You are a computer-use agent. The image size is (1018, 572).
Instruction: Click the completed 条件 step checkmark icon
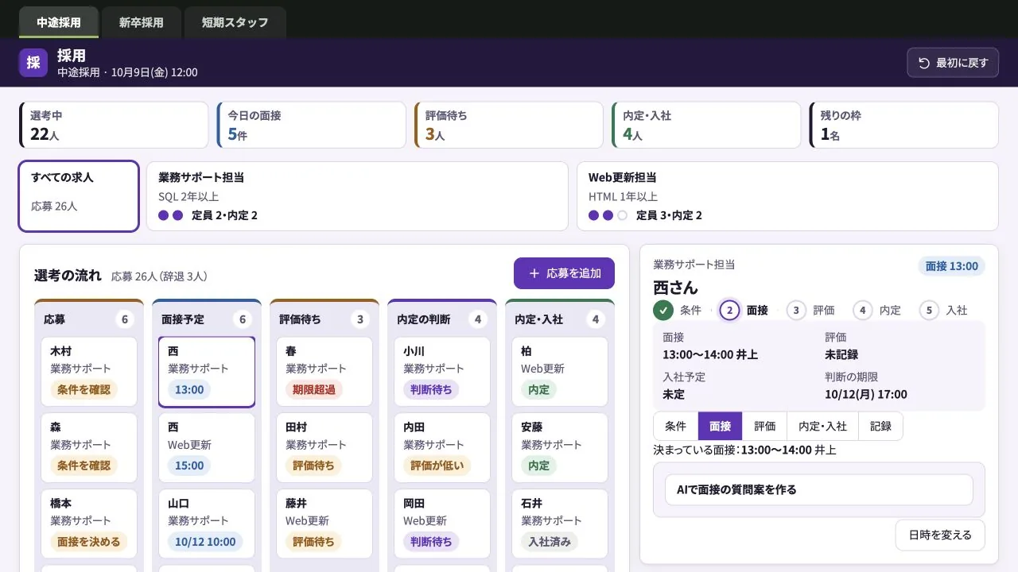tap(663, 310)
